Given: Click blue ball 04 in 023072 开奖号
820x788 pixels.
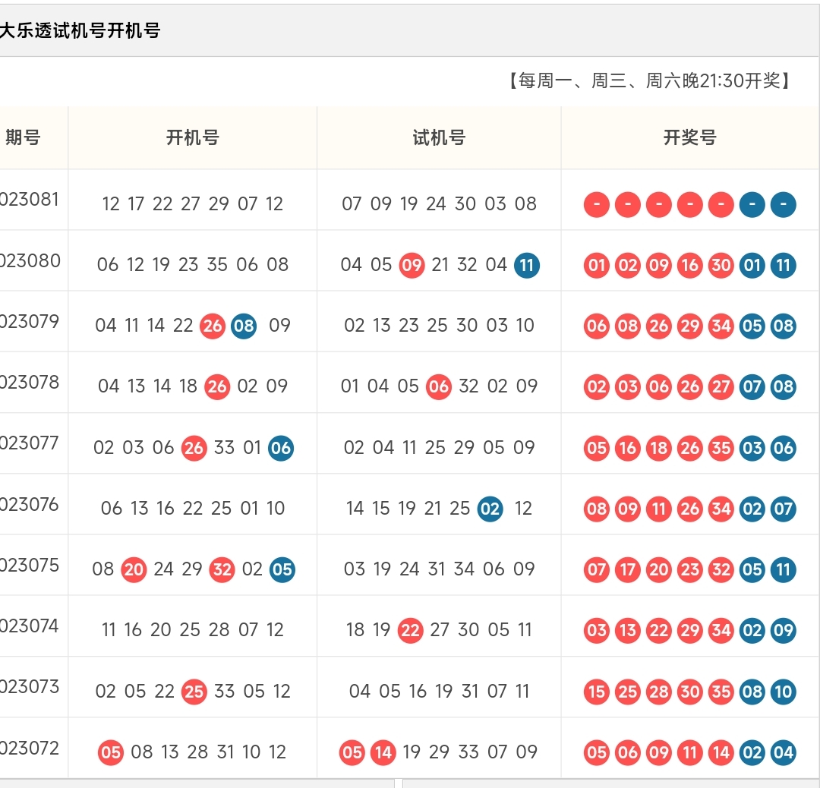Looking at the screenshot, I should [784, 752].
